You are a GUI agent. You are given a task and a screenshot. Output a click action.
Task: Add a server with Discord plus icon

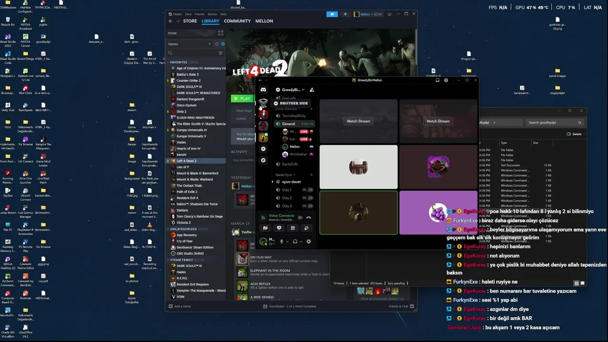tap(263, 149)
